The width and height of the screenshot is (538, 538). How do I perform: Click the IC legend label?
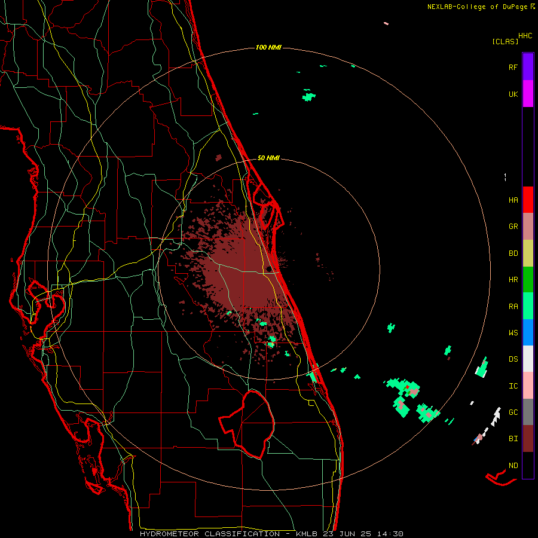click(x=513, y=386)
